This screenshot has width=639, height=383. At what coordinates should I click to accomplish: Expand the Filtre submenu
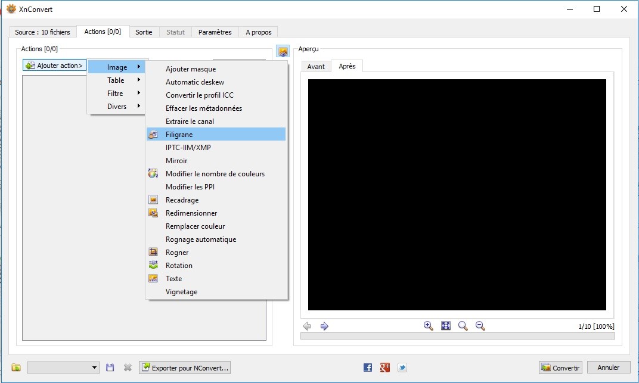click(x=116, y=94)
